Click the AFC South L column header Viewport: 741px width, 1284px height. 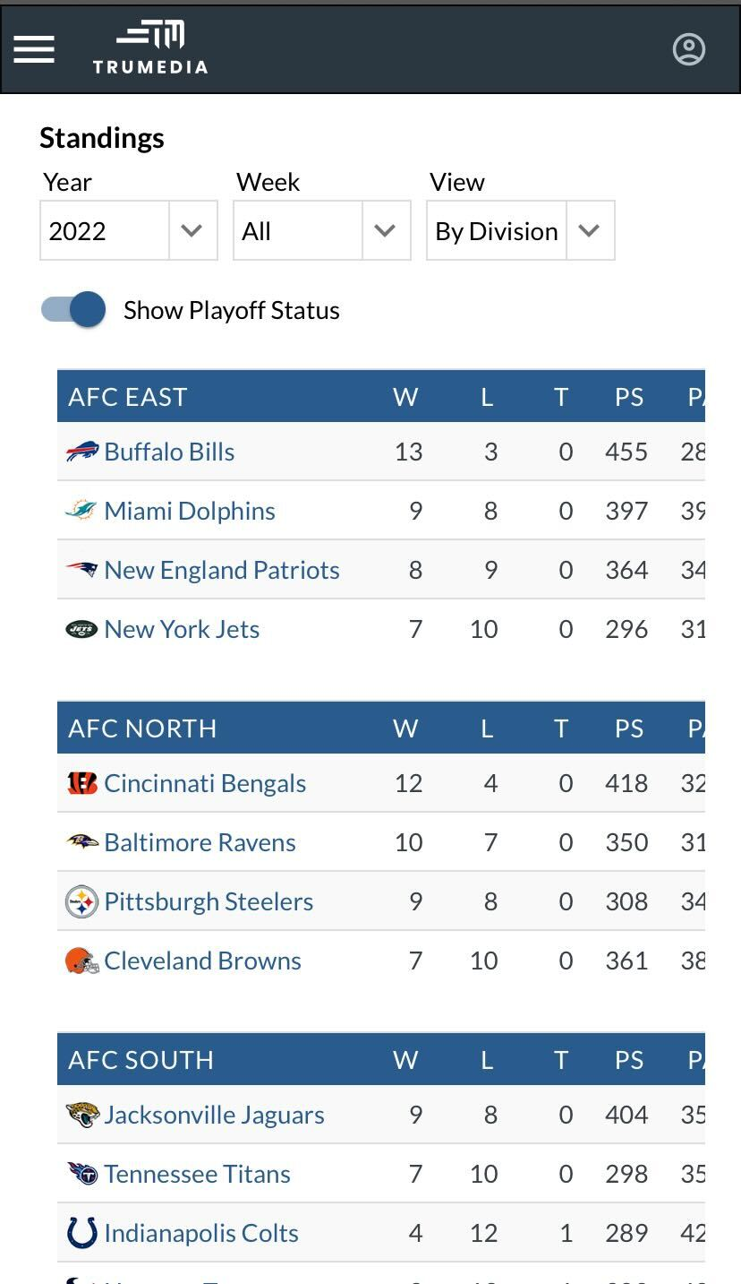point(487,1060)
